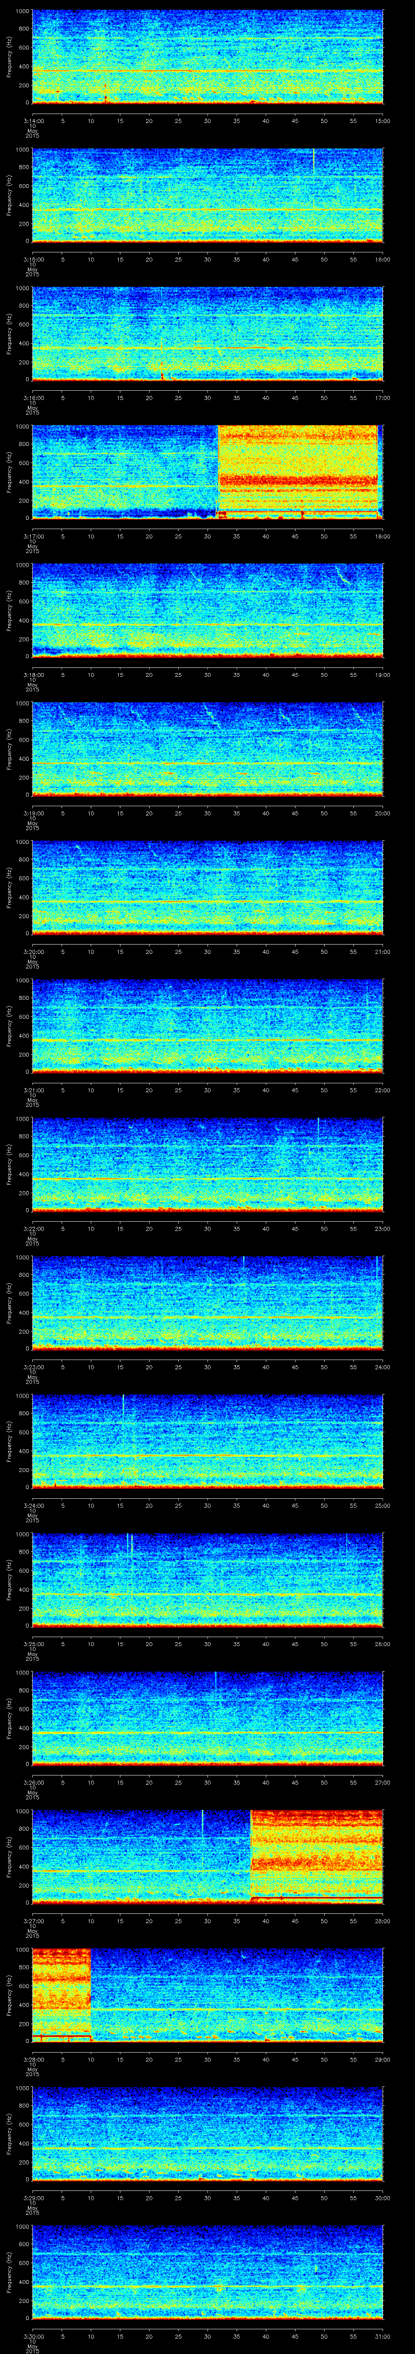The width and height of the screenshot is (415, 2354).
Task: Click the 3:17:00 start time label
Action: point(33,536)
